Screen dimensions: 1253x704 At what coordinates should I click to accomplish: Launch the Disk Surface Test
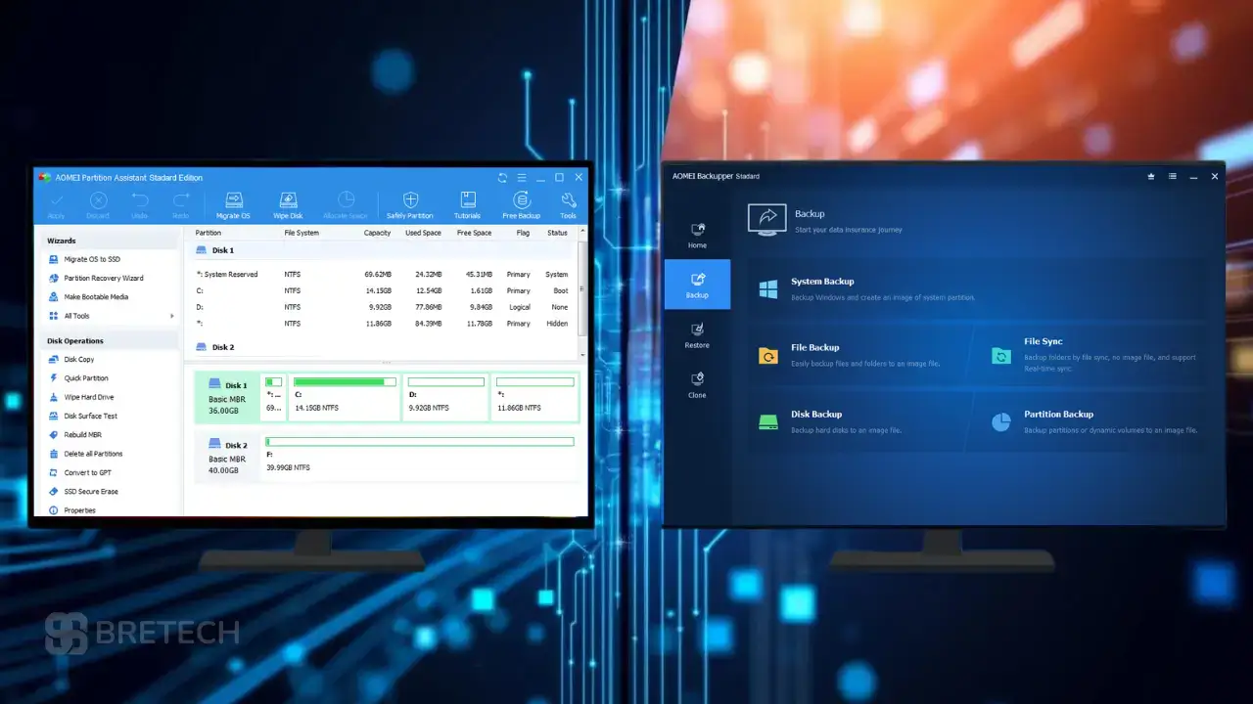(90, 416)
